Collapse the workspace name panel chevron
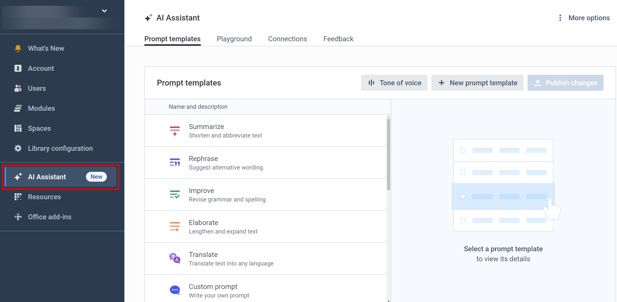617x302 pixels. [104, 11]
